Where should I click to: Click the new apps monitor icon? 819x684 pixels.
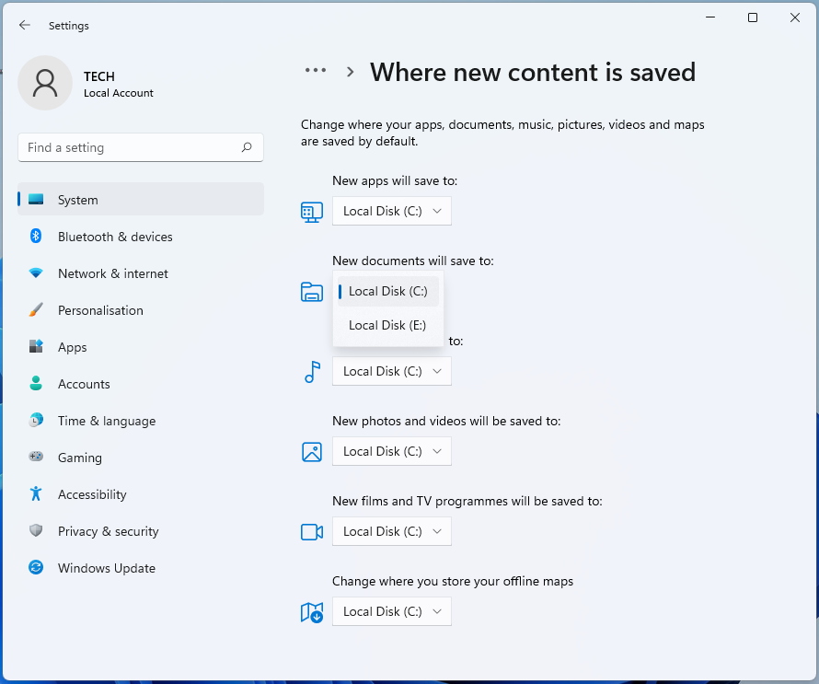coord(312,212)
